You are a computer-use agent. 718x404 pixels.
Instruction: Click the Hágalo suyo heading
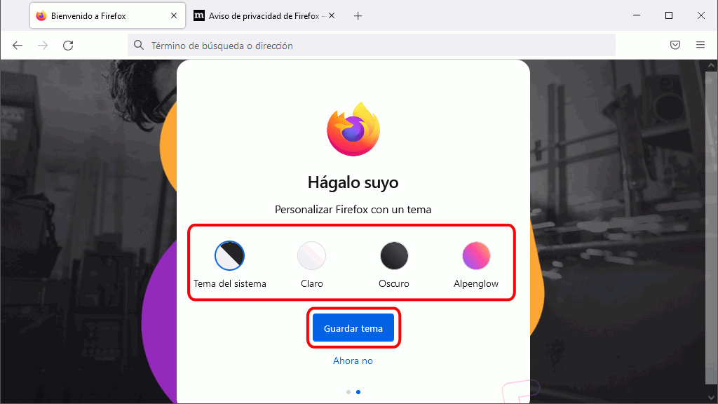[x=353, y=183]
